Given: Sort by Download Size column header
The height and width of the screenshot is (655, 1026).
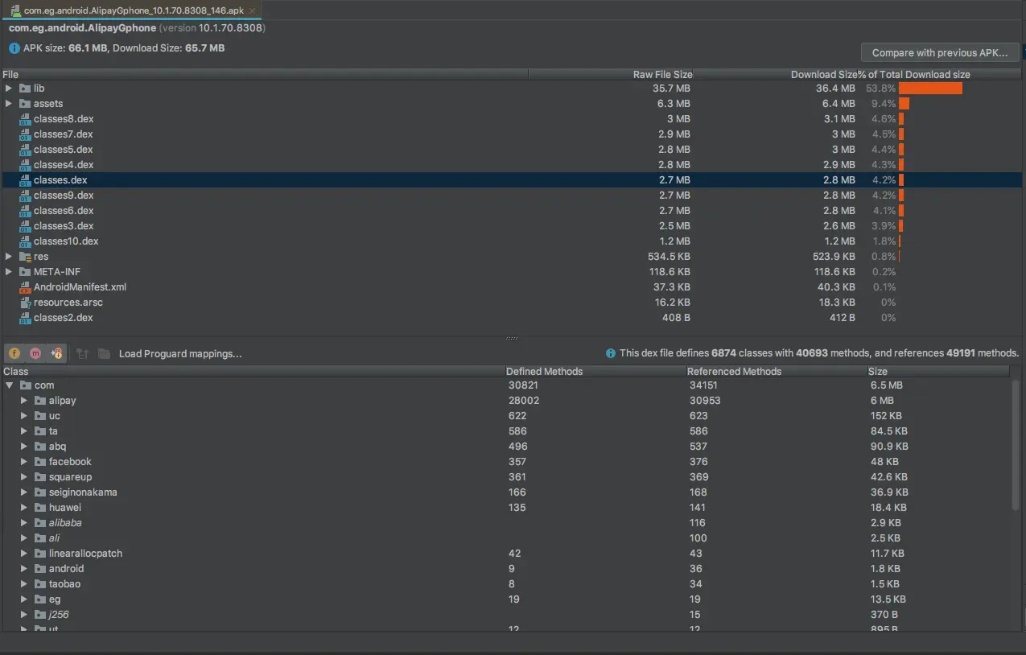Looking at the screenshot, I should point(776,74).
